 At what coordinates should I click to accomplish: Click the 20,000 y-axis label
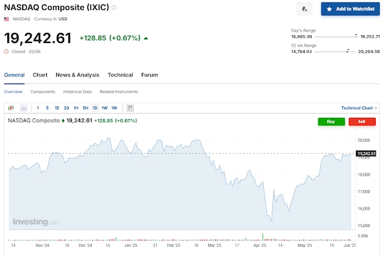[x=364, y=140]
